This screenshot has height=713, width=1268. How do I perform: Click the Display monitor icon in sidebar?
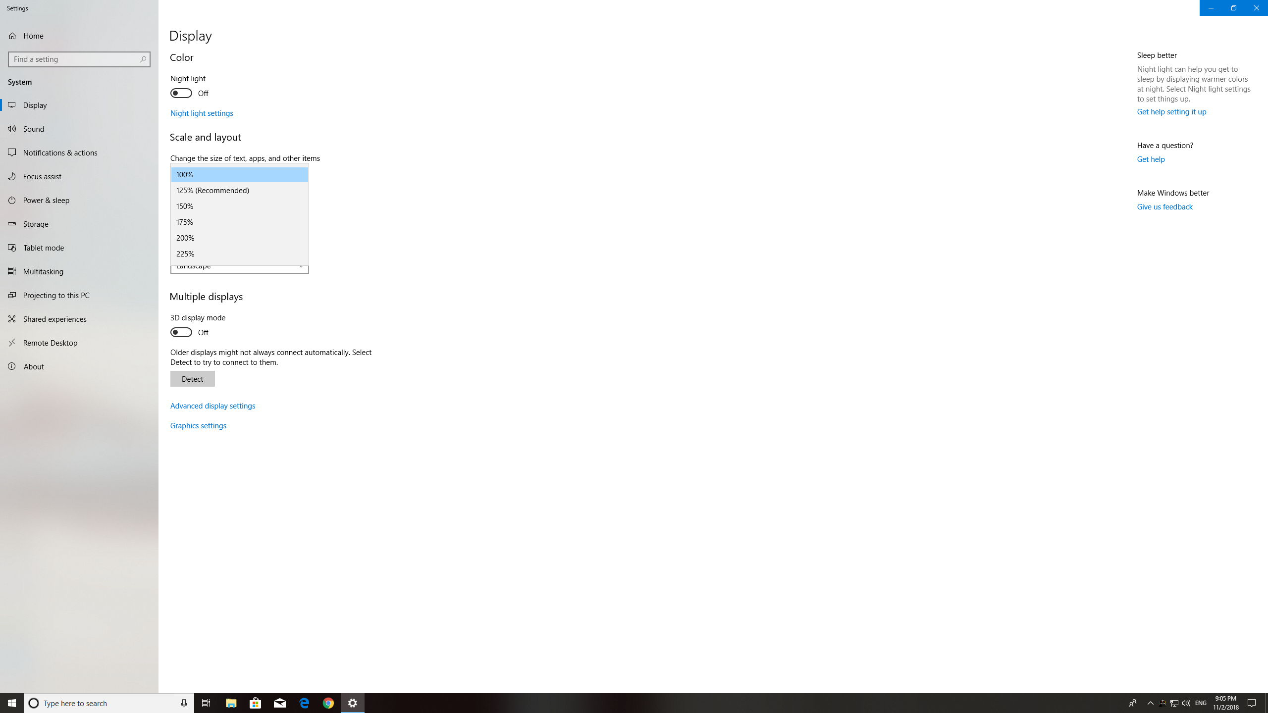point(12,105)
